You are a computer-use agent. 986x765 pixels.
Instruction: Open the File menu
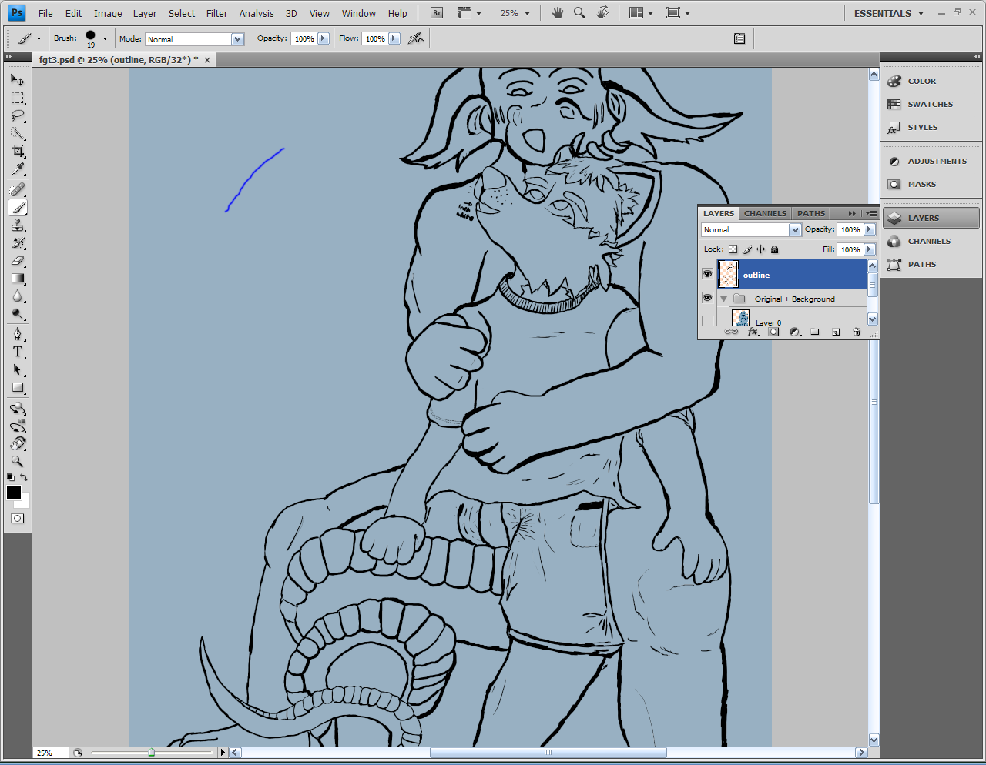point(45,13)
